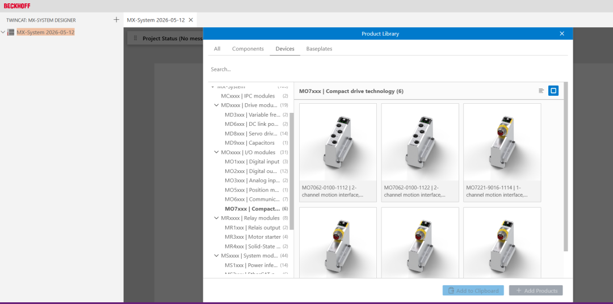Image resolution: width=613 pixels, height=304 pixels.
Task: Click the Project Status panel header
Action: [165, 39]
